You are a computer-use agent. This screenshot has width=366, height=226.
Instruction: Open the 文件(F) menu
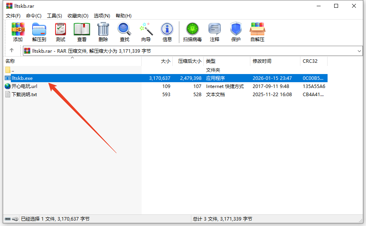[13, 16]
